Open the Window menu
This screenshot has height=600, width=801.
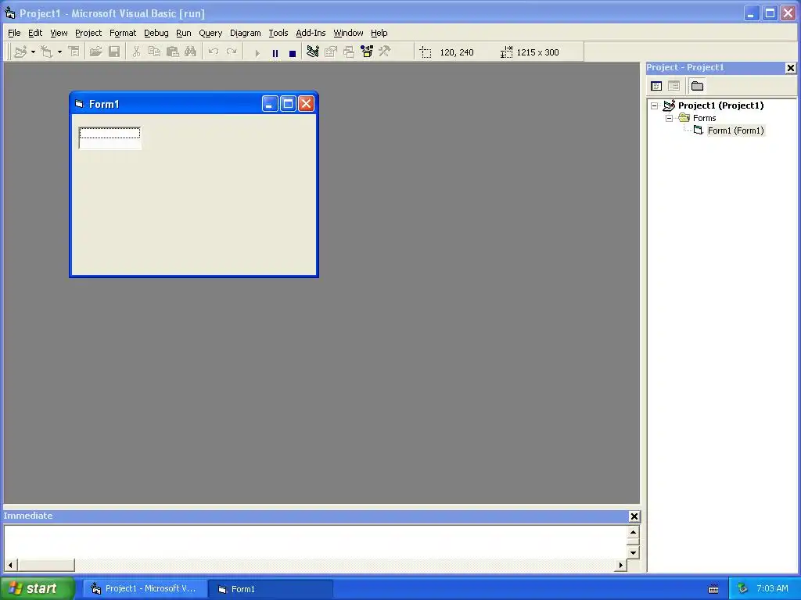click(348, 33)
